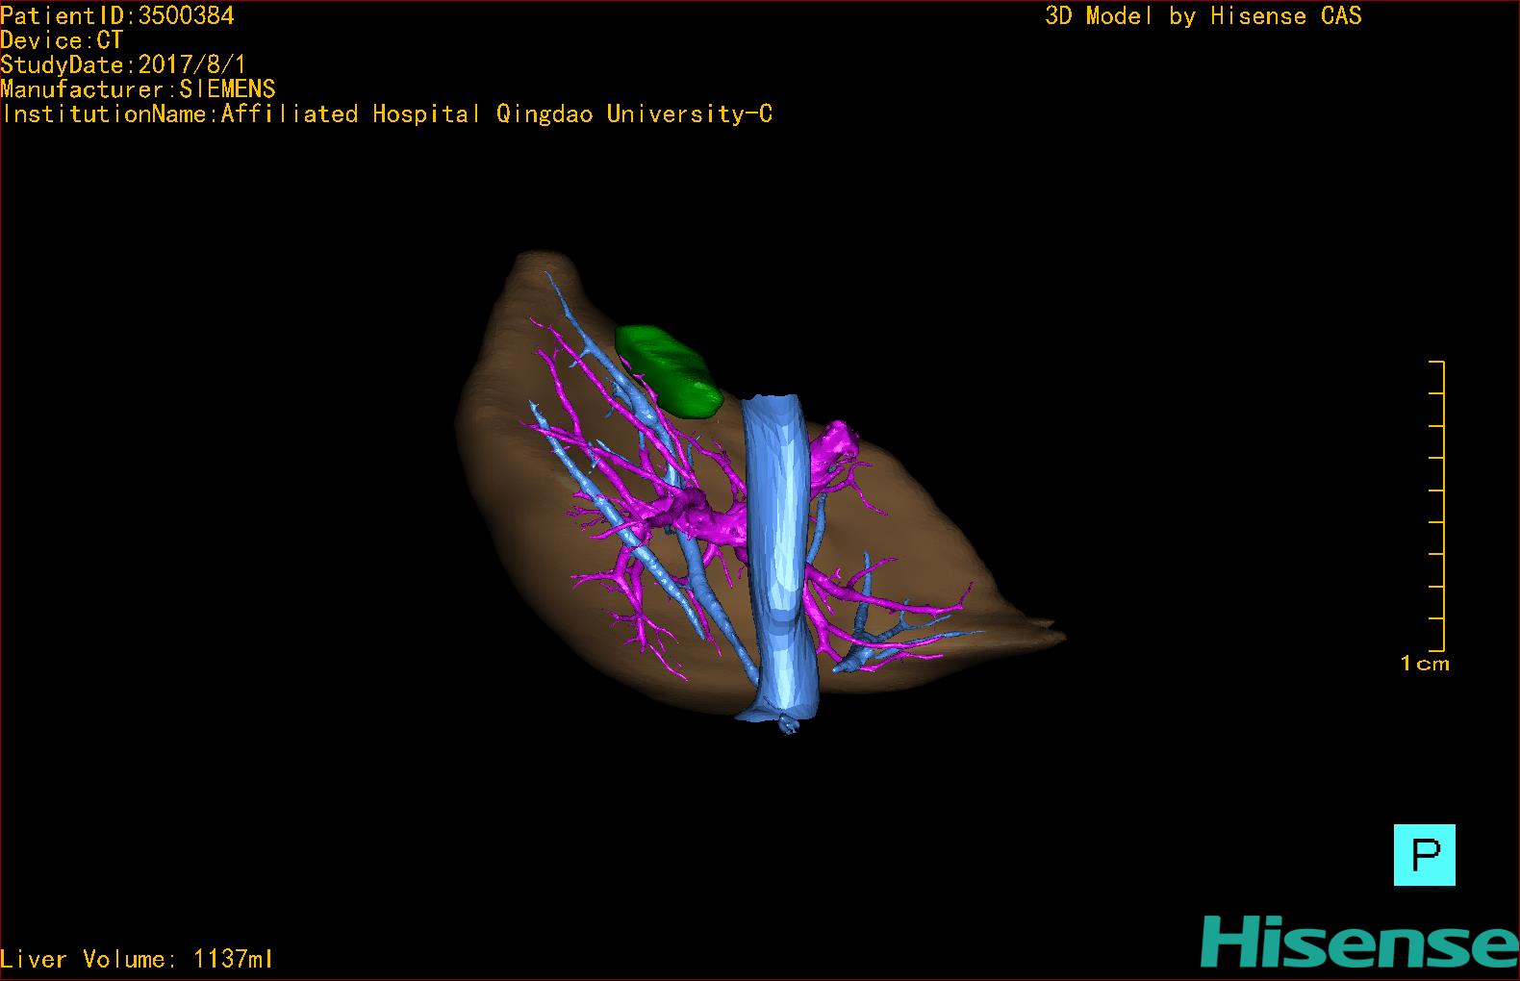Click the Liver Volume: 1137ml readout
This screenshot has width=1520, height=981.
(137, 959)
